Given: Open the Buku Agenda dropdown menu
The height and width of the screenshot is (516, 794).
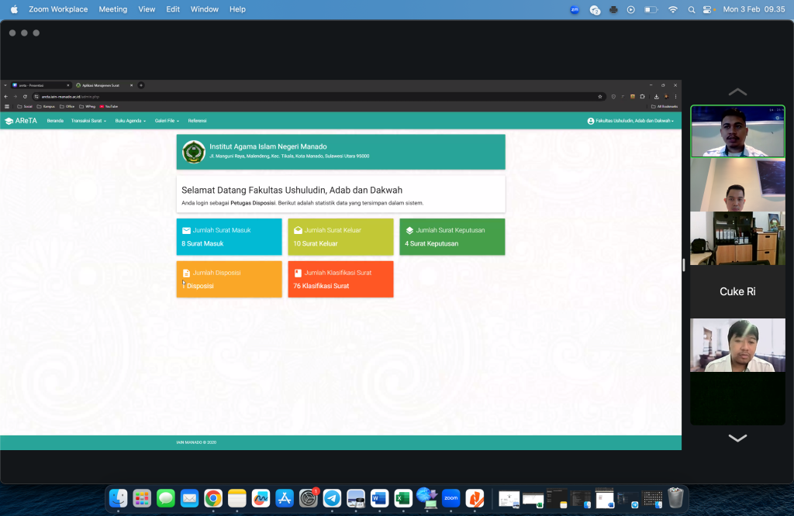Looking at the screenshot, I should tap(130, 121).
